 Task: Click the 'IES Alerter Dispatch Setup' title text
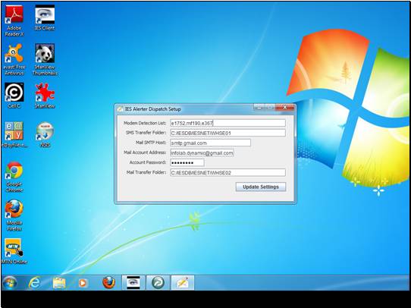tap(153, 109)
